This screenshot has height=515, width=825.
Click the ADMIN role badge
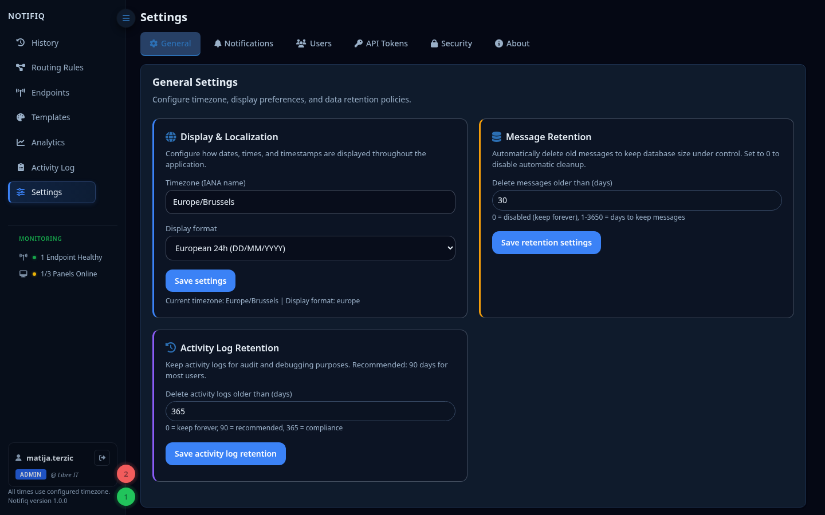pos(31,474)
